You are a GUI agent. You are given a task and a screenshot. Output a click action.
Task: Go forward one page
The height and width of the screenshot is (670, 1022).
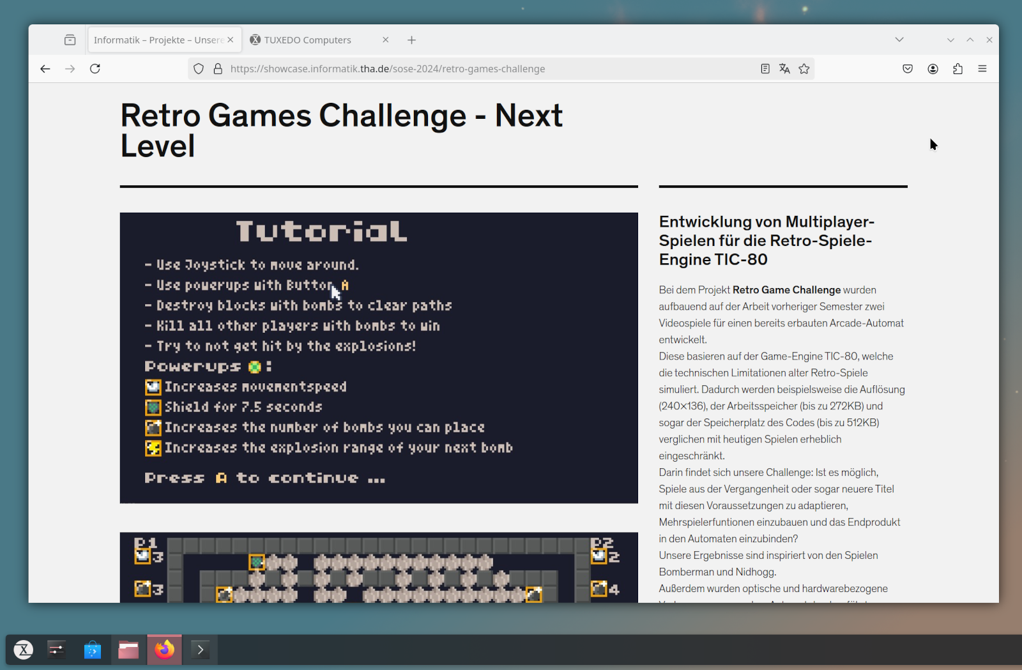(x=70, y=68)
